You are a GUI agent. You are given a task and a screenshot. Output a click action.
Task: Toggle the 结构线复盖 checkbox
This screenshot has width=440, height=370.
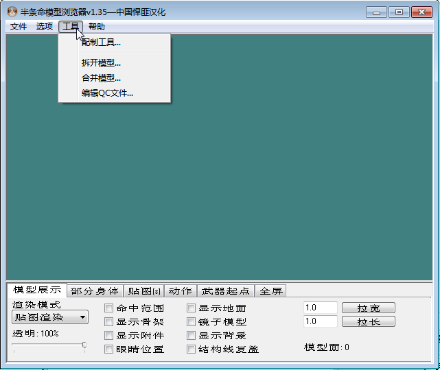pyautogui.click(x=191, y=349)
